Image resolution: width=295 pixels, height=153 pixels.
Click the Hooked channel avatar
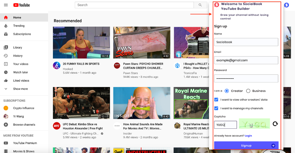57,66
